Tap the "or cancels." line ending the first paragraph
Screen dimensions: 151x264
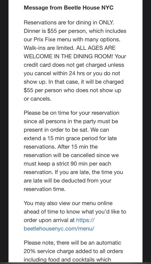pos(37,99)
